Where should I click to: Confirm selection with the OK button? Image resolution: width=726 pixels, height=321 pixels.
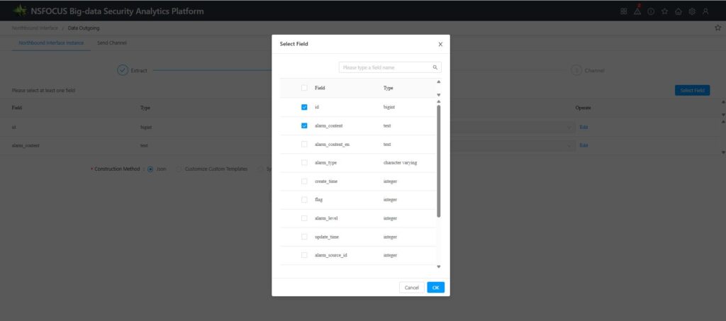[435, 288]
